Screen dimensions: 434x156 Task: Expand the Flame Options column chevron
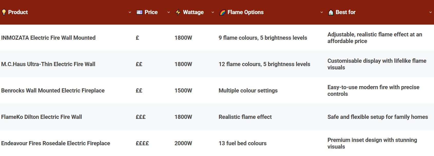click(322, 12)
